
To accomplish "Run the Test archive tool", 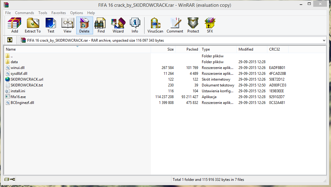I will tap(51, 25).
